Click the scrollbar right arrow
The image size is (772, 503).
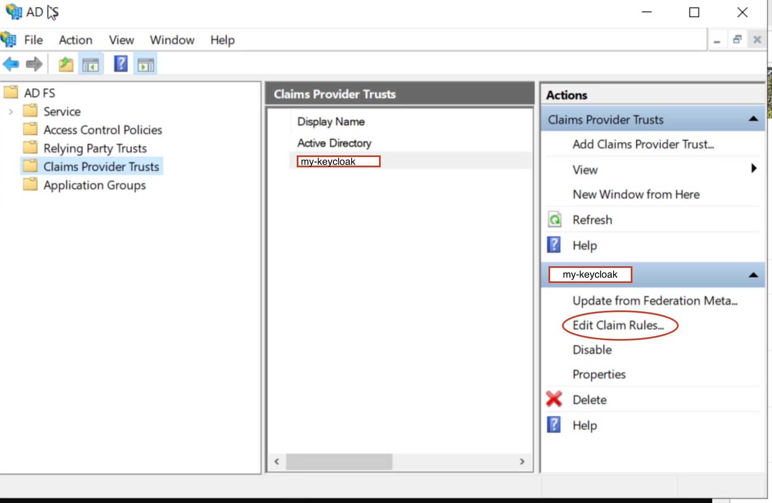[x=522, y=462]
